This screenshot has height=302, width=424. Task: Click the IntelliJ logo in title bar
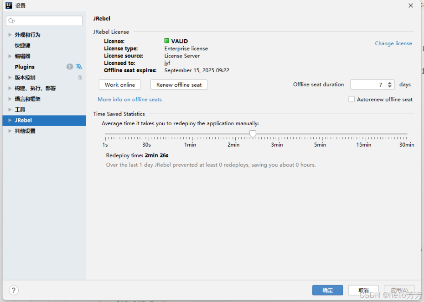click(x=9, y=5)
